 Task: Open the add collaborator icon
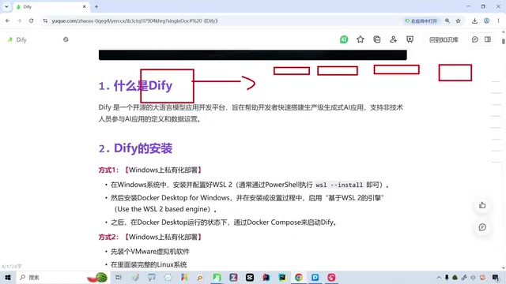tap(393, 39)
